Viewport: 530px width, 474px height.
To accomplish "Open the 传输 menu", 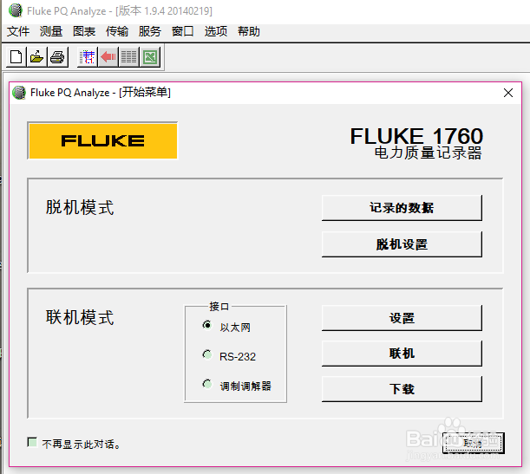I will (x=117, y=31).
